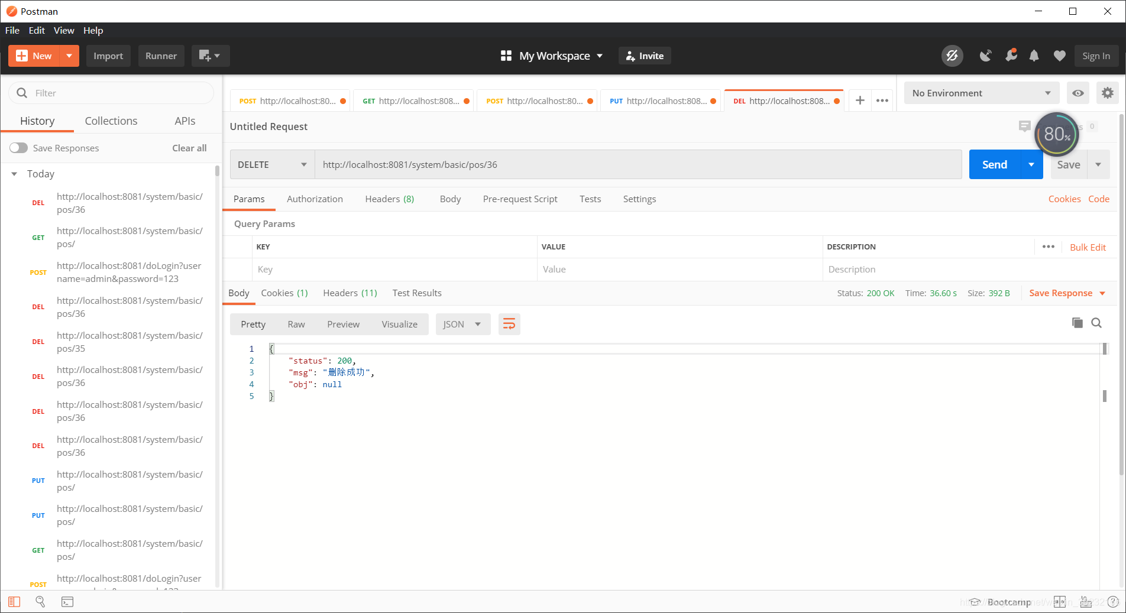Open POST doLogin admin history entry
The height and width of the screenshot is (613, 1126).
tap(111, 273)
